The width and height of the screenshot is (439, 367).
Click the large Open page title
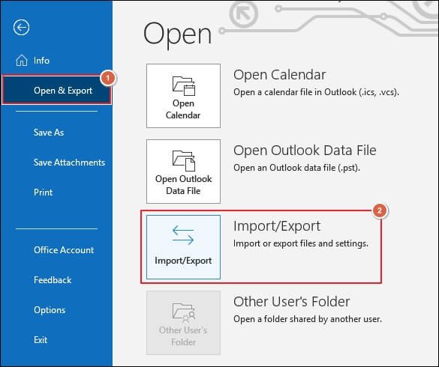click(x=177, y=34)
